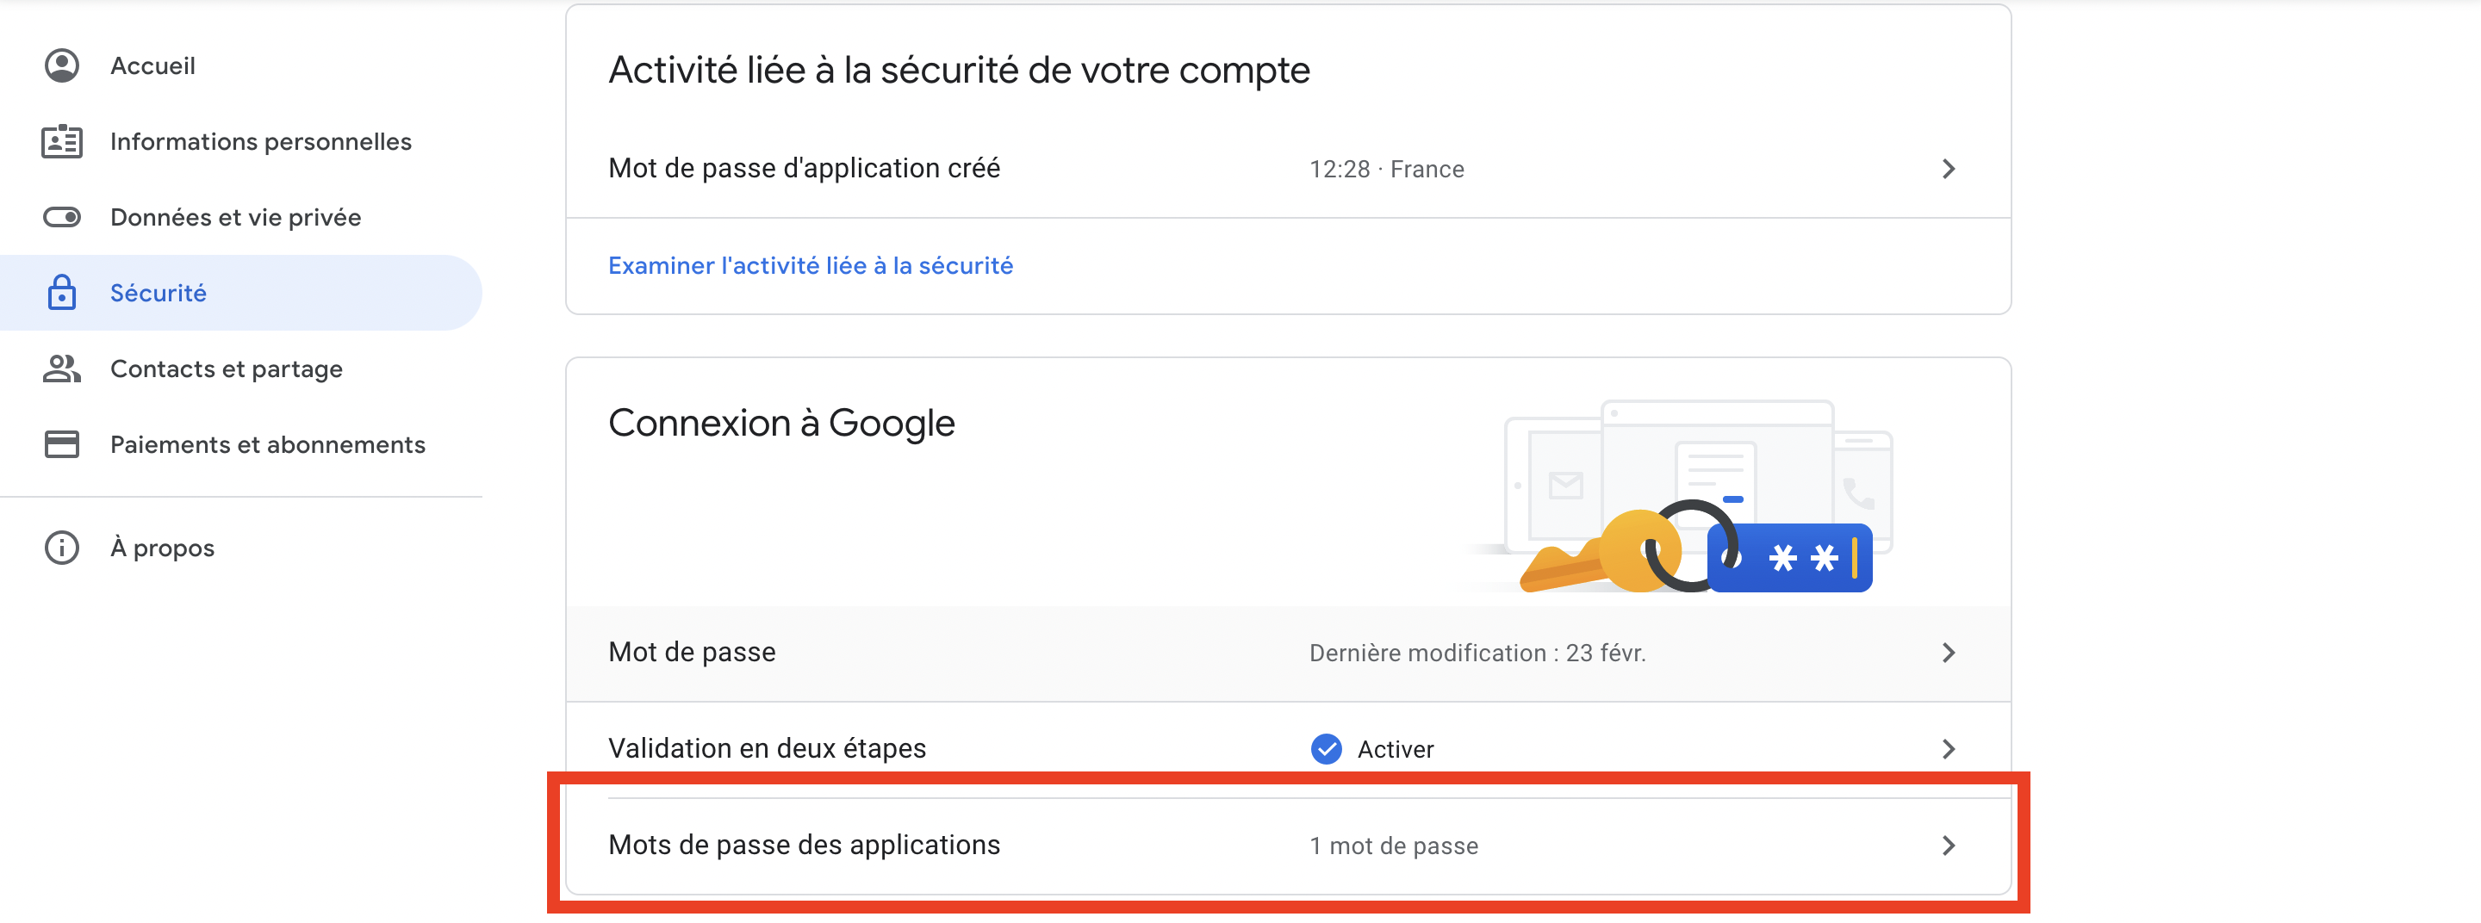This screenshot has height=923, width=2481.
Task: Click the Paiements et abonnements card icon
Action: (62, 444)
